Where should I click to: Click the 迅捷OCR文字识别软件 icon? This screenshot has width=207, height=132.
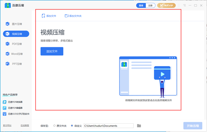4,114
